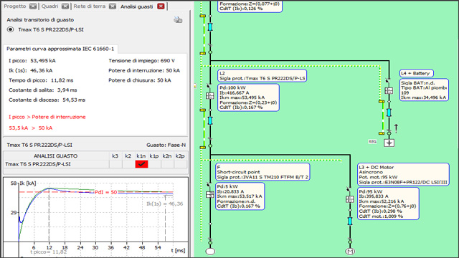The width and height of the screenshot is (459, 258).
Task: Select the L2 circuit breaker symbol
Action: pyautogui.click(x=210, y=95)
